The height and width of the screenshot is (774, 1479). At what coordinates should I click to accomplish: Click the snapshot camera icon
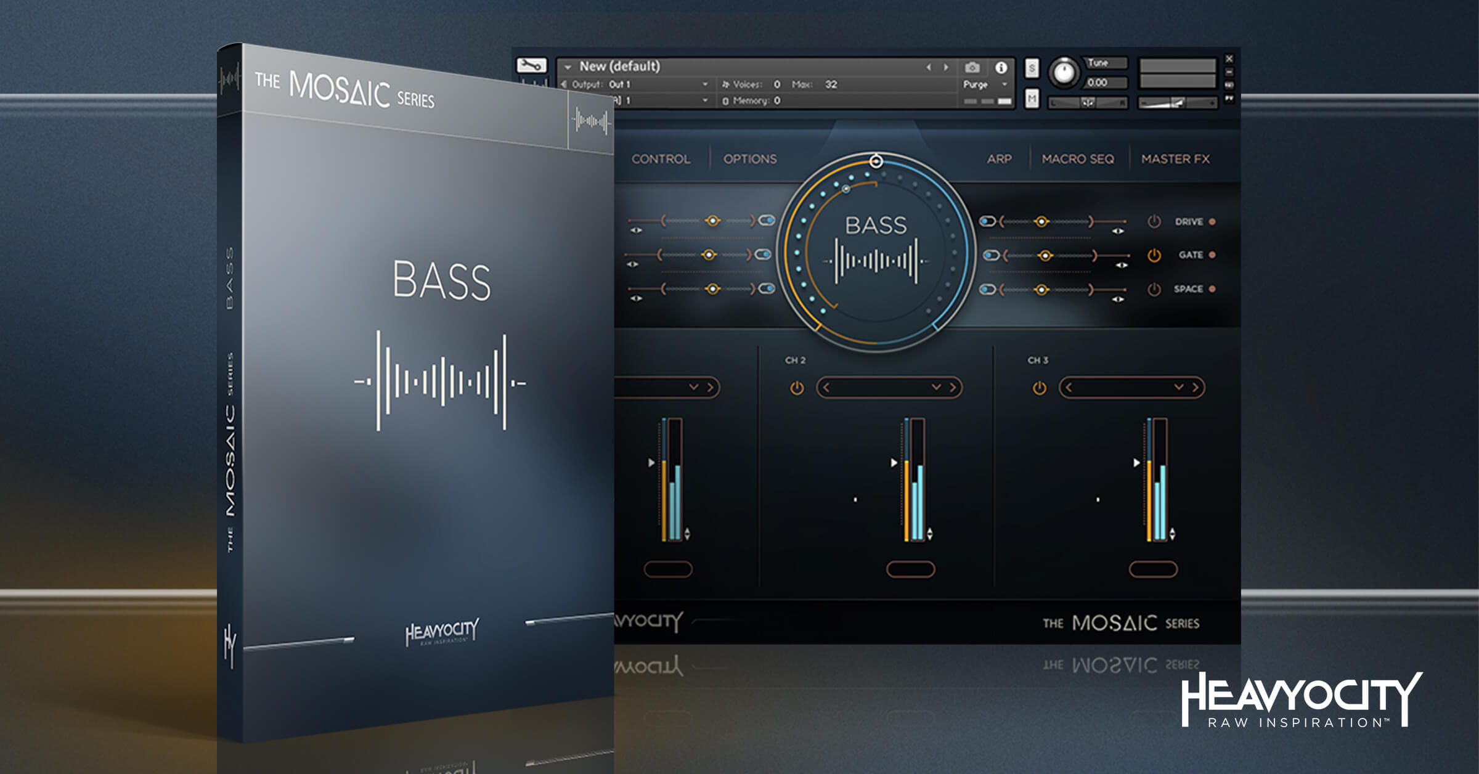coord(972,67)
